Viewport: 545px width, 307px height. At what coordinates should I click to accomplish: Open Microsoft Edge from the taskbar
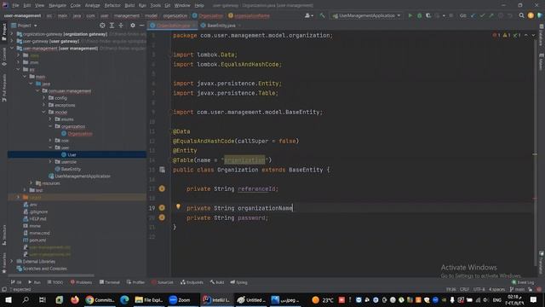click(x=124, y=299)
